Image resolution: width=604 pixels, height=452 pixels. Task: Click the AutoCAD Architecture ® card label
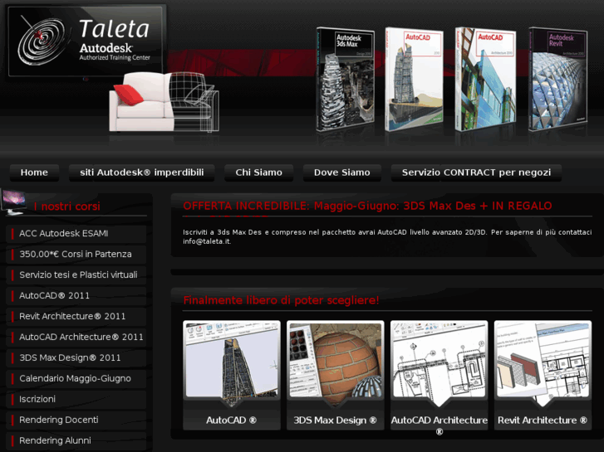(x=439, y=425)
